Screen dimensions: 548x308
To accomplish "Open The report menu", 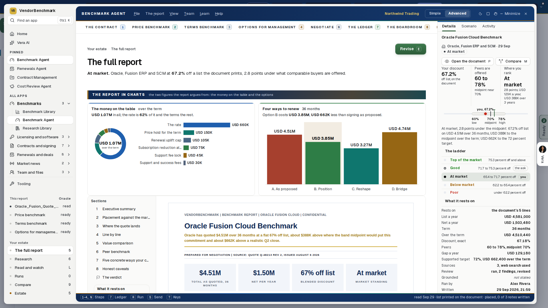I will click(155, 14).
